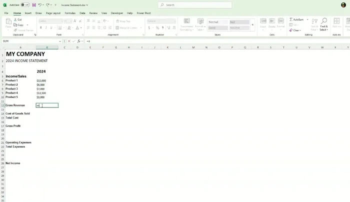Image resolution: width=350 pixels, height=202 pixels.
Task: Switch to the Developer tab
Action: coord(117,13)
